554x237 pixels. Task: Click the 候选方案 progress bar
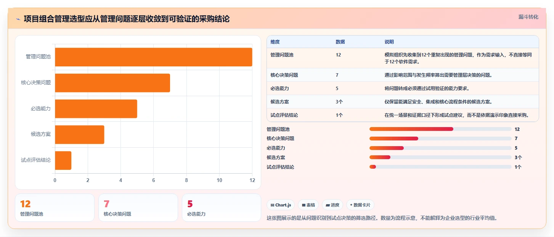click(x=440, y=157)
